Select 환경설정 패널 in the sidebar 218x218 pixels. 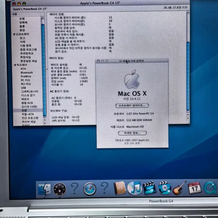click(x=29, y=61)
